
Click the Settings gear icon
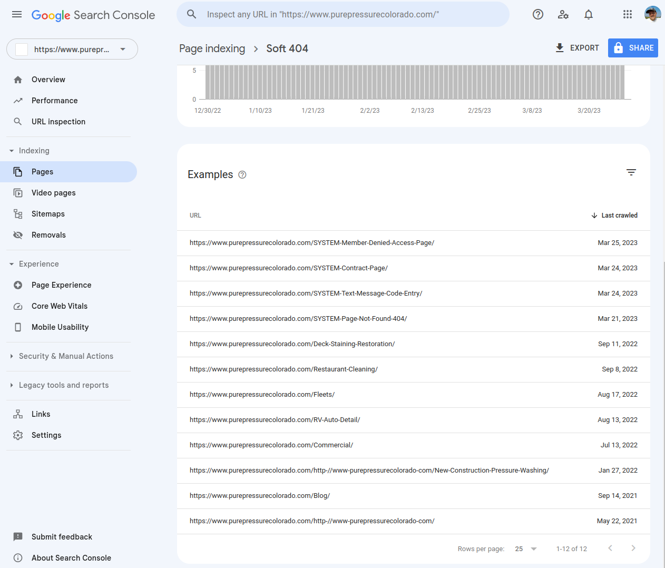coord(18,435)
